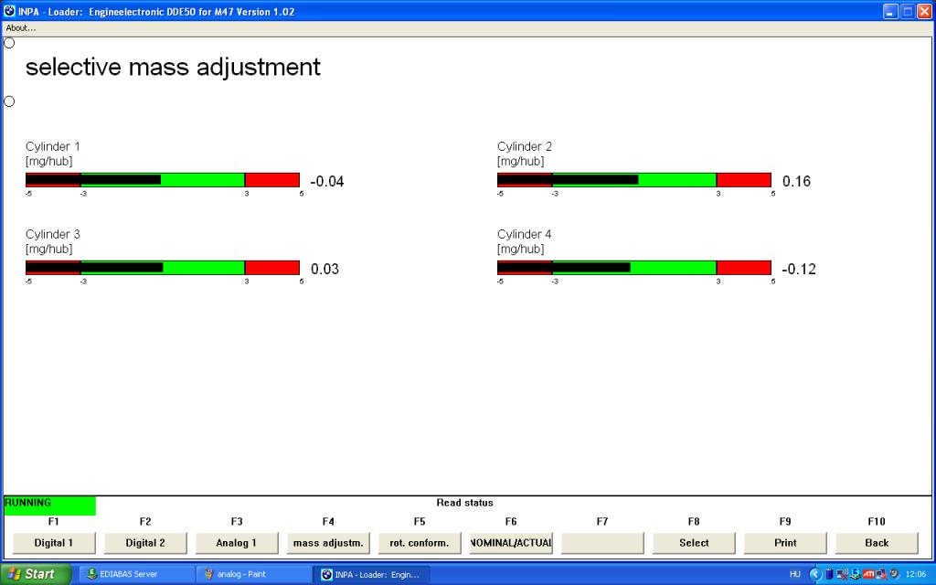The width and height of the screenshot is (936, 585).
Task: Click the EDIABAS server tray icon
Action: [856, 574]
